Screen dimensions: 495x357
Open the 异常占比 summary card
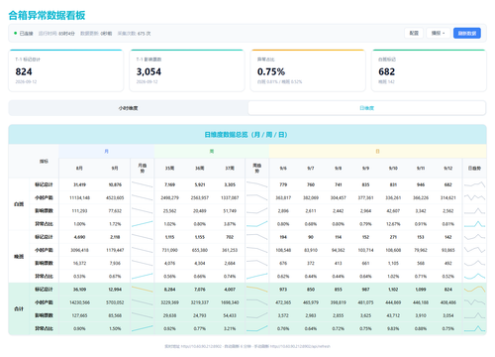(308, 70)
